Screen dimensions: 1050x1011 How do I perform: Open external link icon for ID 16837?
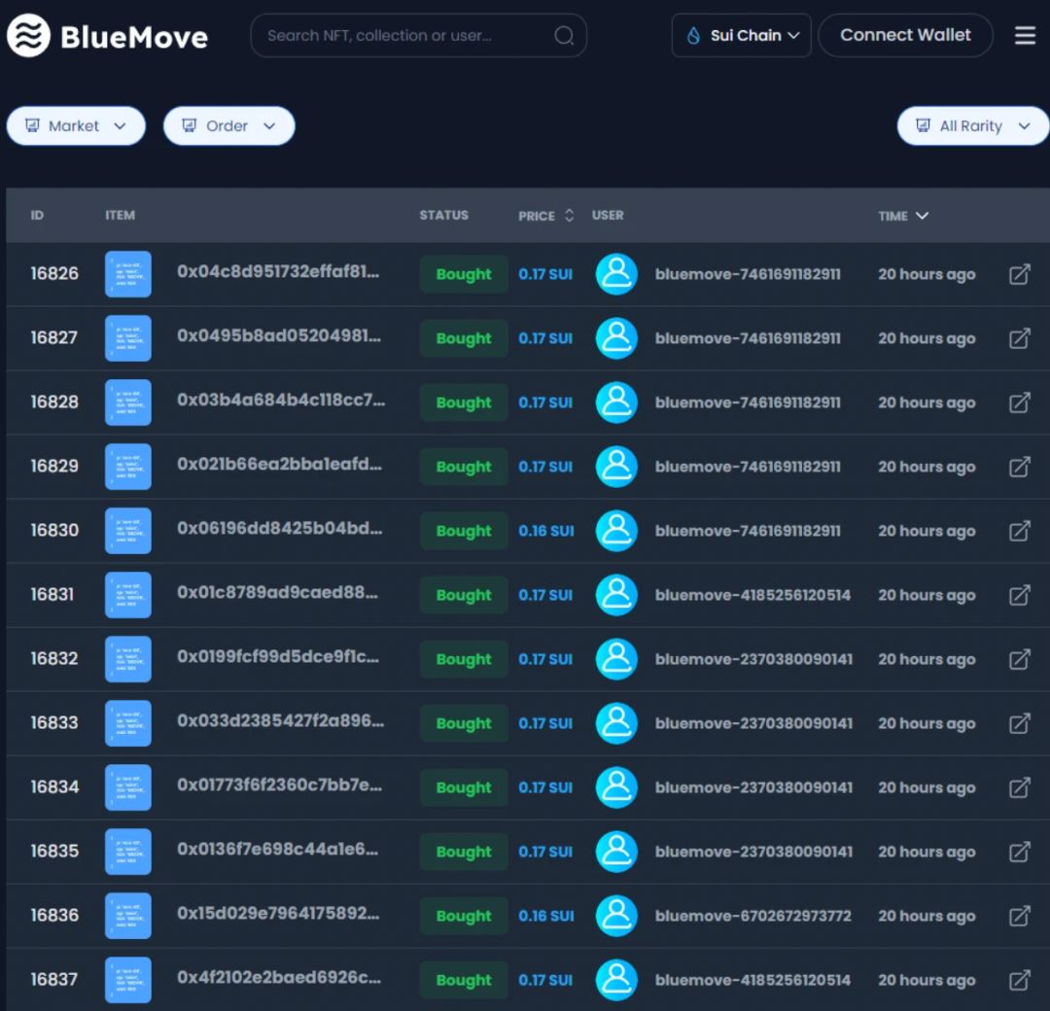[x=1019, y=980]
